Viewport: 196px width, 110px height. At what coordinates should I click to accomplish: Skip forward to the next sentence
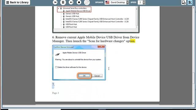point(71,2)
